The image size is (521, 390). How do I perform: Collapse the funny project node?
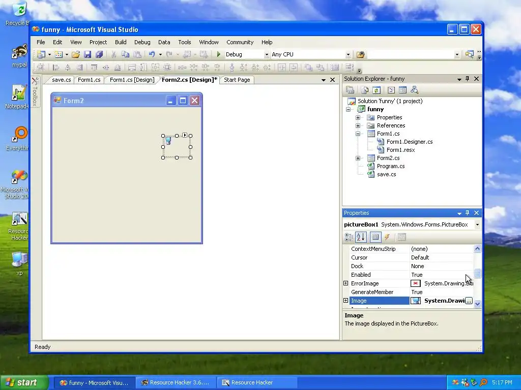348,109
